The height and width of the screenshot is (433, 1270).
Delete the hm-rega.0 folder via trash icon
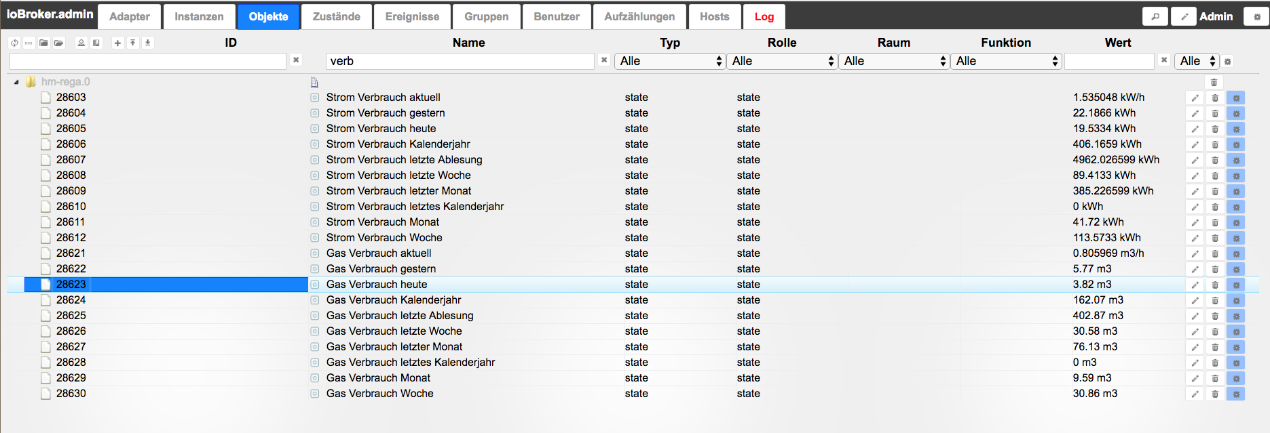pyautogui.click(x=1214, y=82)
